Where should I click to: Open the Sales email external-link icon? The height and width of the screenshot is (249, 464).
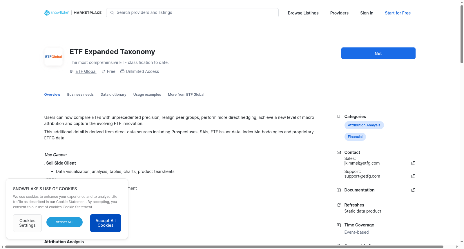point(413,163)
